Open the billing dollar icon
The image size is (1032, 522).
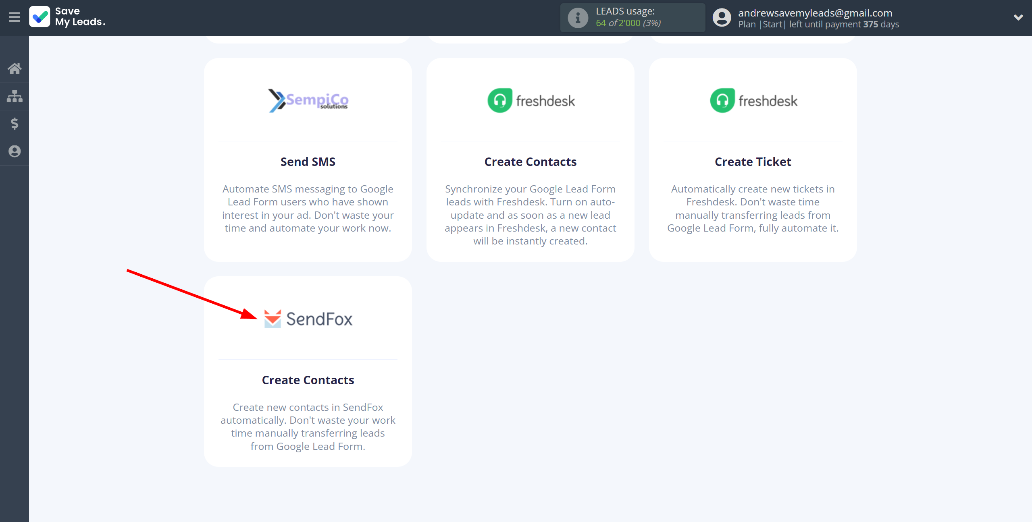coord(15,124)
